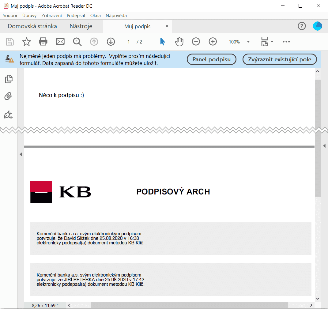The height and width of the screenshot is (309, 328).
Task: Open the Find text magnifier tool
Action: (x=77, y=42)
